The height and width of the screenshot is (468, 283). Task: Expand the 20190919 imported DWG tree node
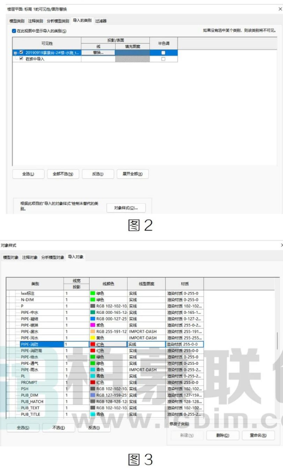point(15,53)
